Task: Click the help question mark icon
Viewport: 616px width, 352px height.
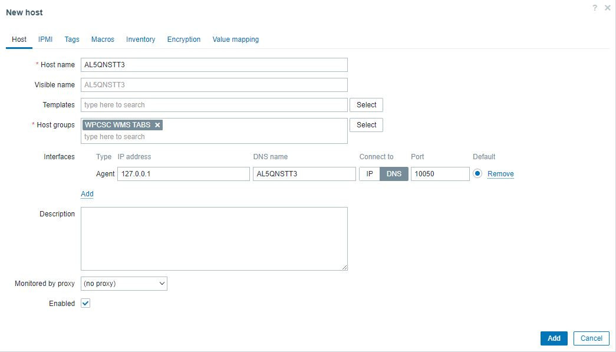Action: point(595,8)
